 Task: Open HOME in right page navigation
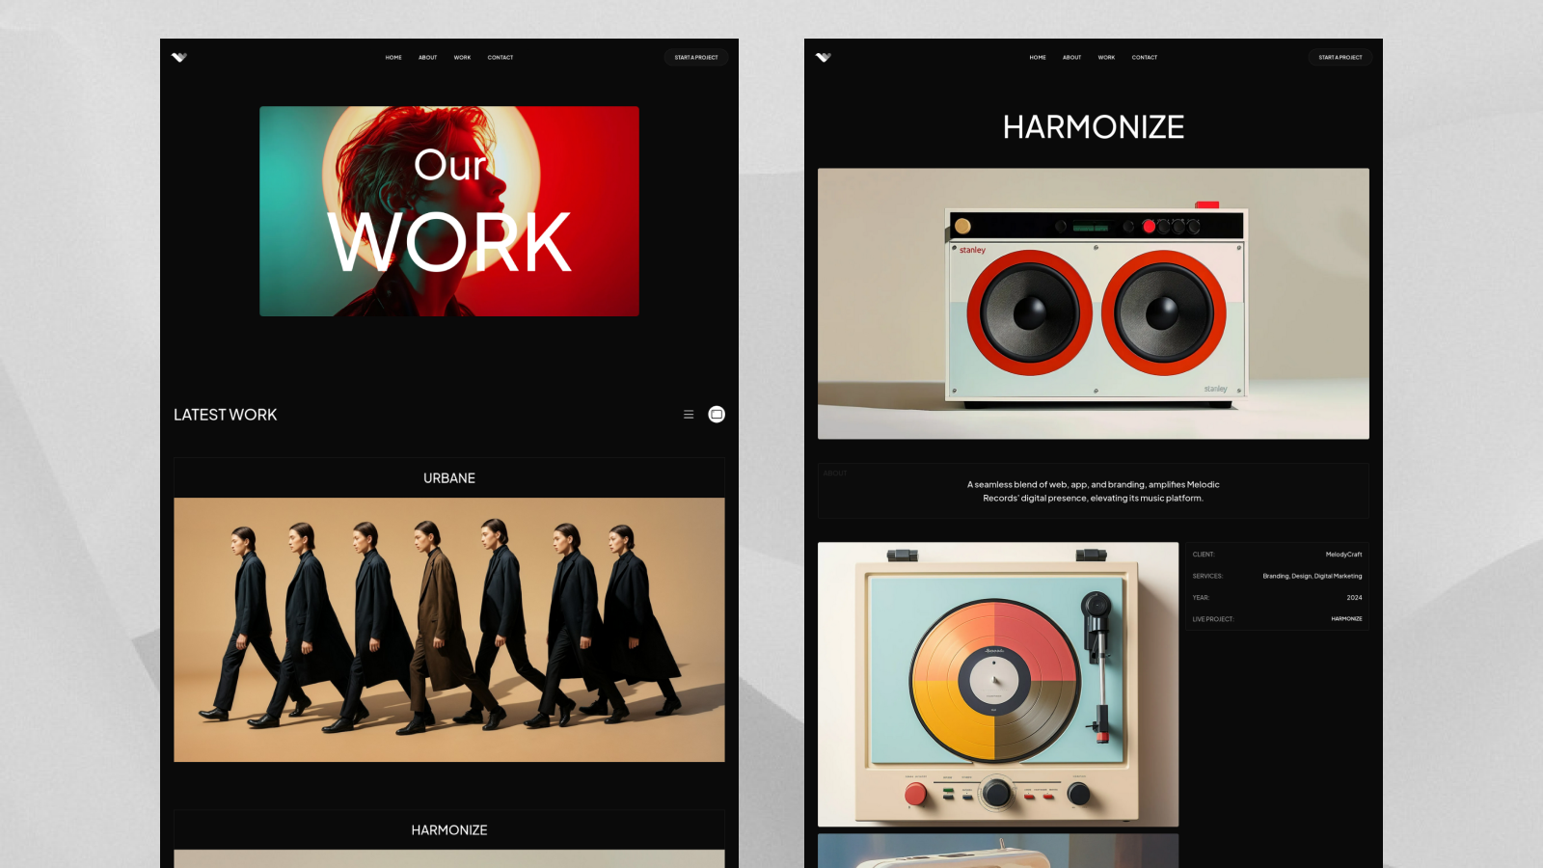[x=1038, y=58]
